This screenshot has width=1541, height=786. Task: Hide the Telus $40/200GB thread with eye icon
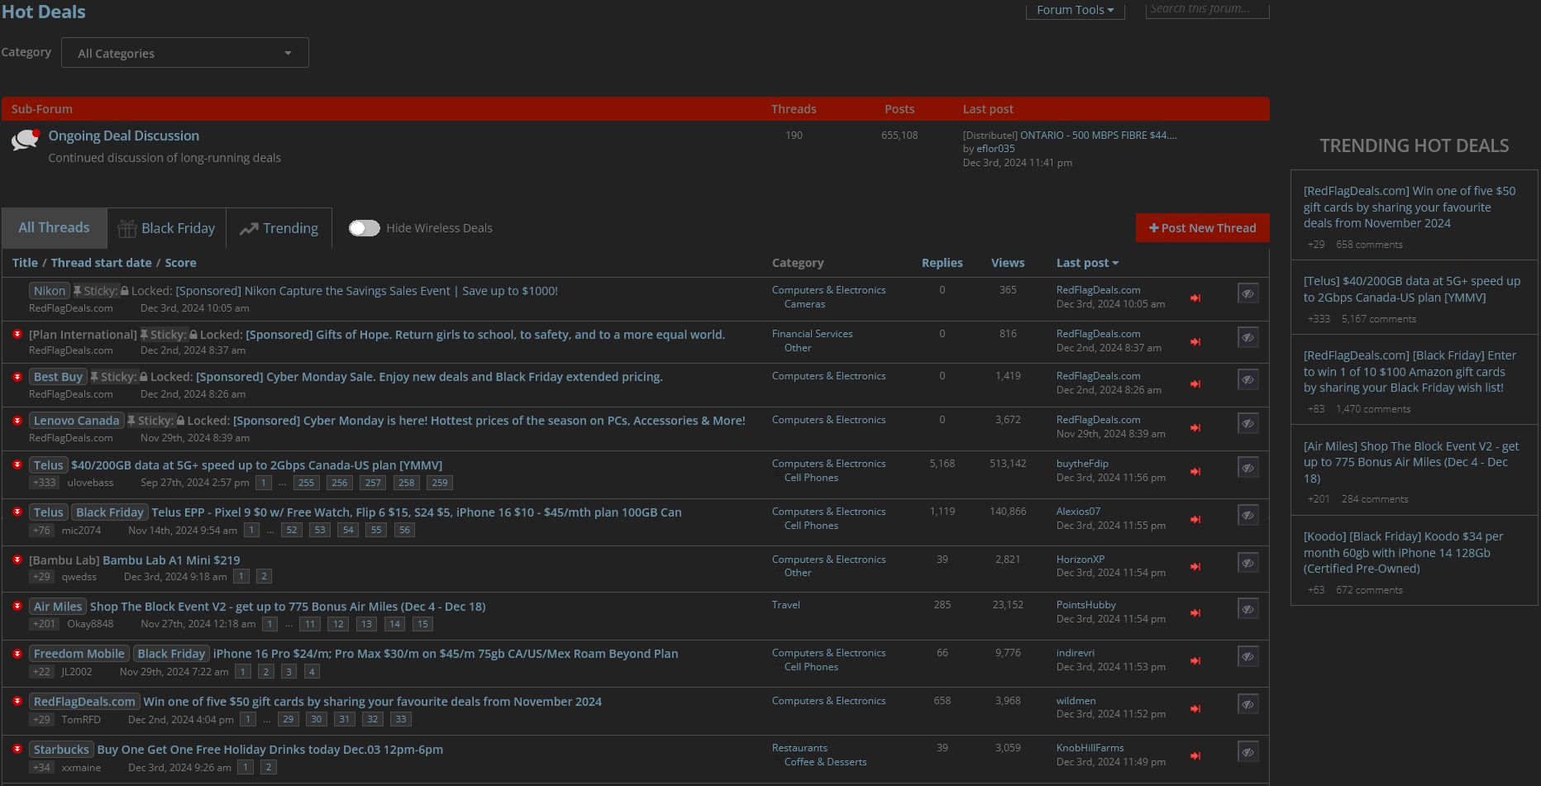[x=1248, y=468]
